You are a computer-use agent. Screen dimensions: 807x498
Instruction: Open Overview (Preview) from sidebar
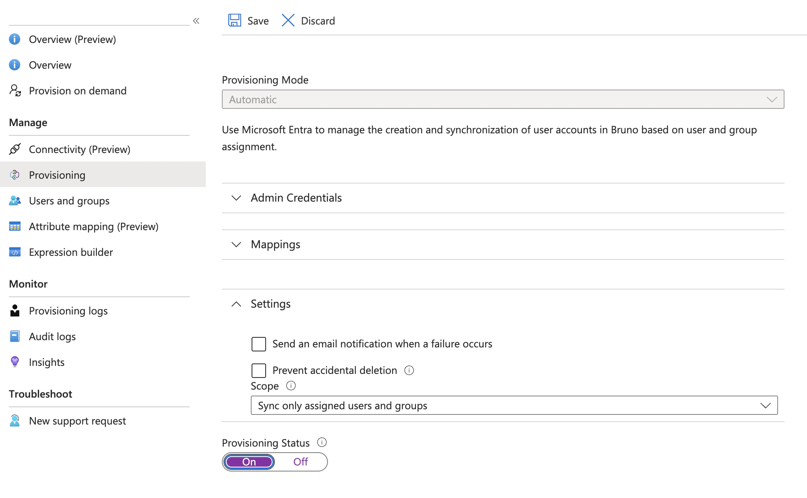(x=72, y=39)
